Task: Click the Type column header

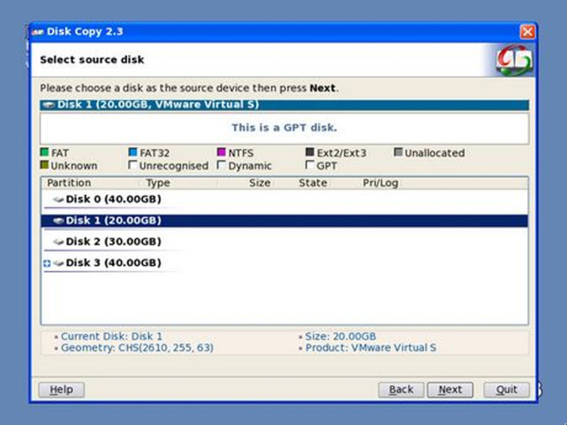Action: 157,183
